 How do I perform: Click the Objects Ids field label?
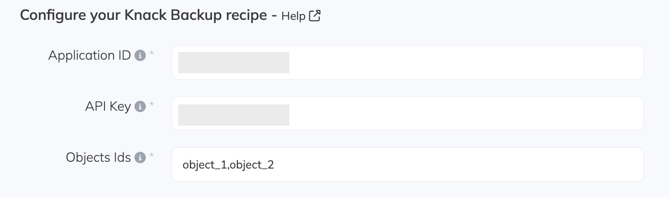pos(98,158)
